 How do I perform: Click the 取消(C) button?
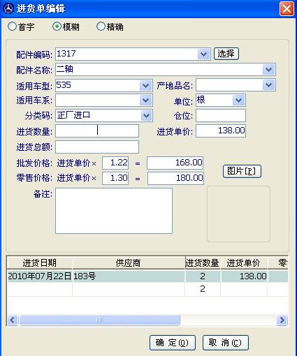coord(226,343)
